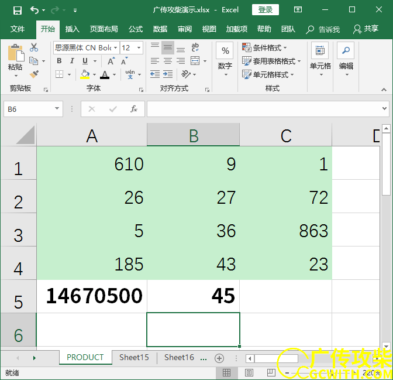393x380 pixels.
Task: Open the Name Box B6 dropdown
Action: (57, 109)
